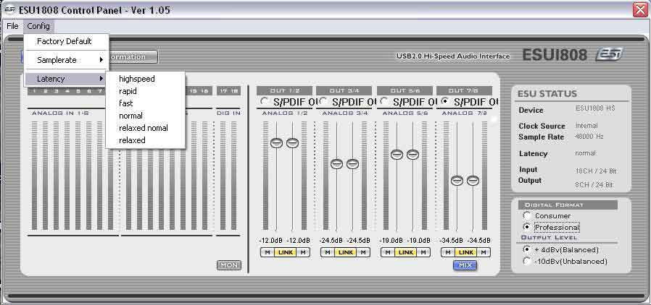This screenshot has height=305, width=651.
Task: Click the OUT 3/4 header
Action: pos(344,90)
